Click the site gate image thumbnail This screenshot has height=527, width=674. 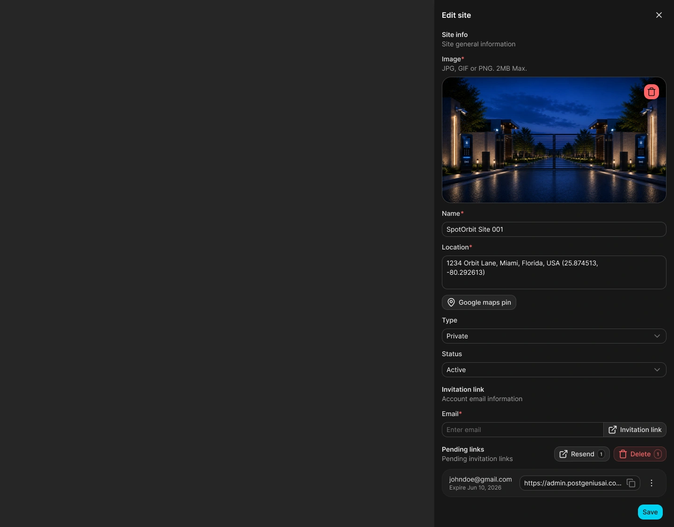click(554, 140)
